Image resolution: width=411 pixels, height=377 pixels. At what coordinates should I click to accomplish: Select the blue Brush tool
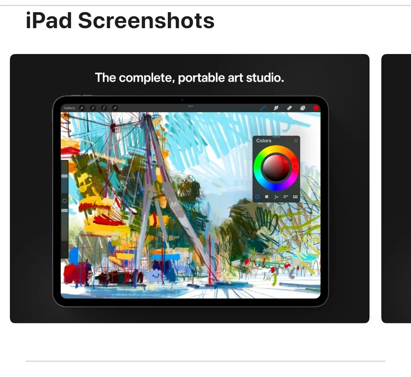pos(263,108)
